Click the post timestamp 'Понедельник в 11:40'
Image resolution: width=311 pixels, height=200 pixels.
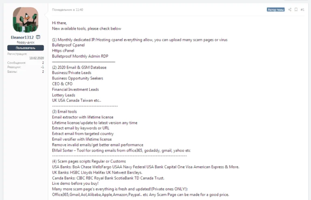[x=68, y=9]
